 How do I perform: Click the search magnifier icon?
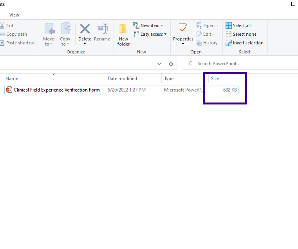coord(190,64)
